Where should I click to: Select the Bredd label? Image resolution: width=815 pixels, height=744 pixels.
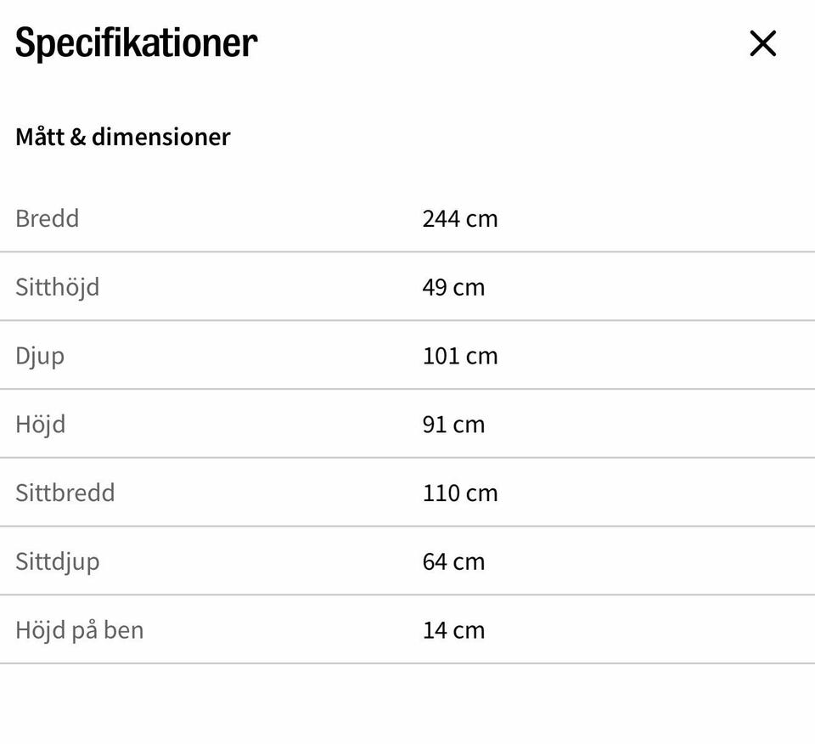47,218
